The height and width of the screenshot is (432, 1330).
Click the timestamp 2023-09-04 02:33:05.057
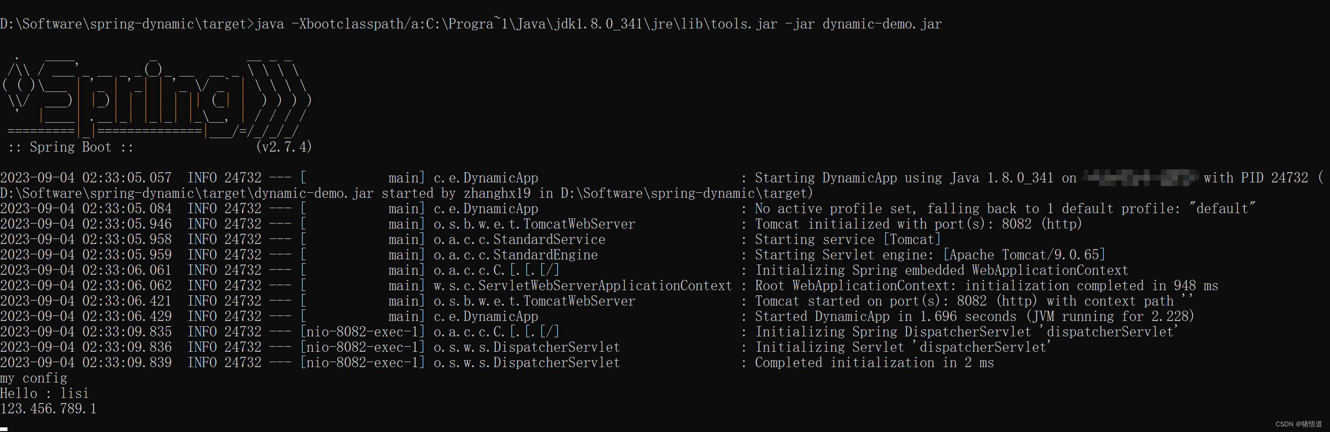[86, 178]
